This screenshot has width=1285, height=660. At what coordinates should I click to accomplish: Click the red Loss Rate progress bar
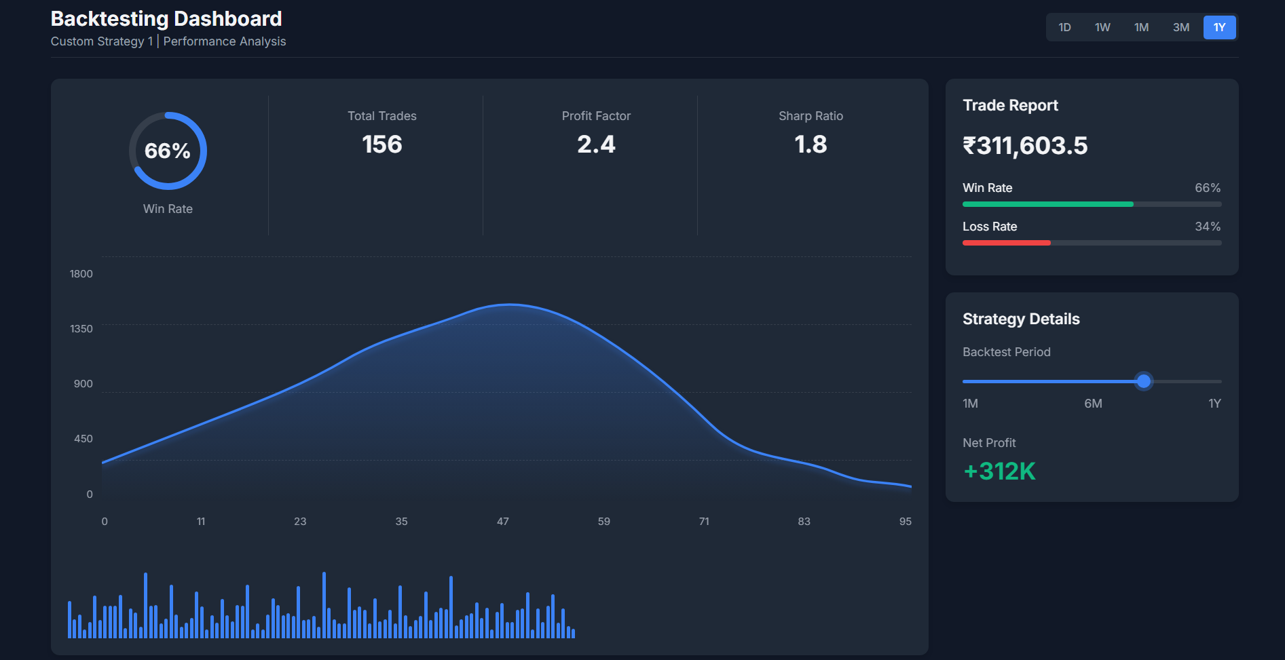[x=1006, y=243]
